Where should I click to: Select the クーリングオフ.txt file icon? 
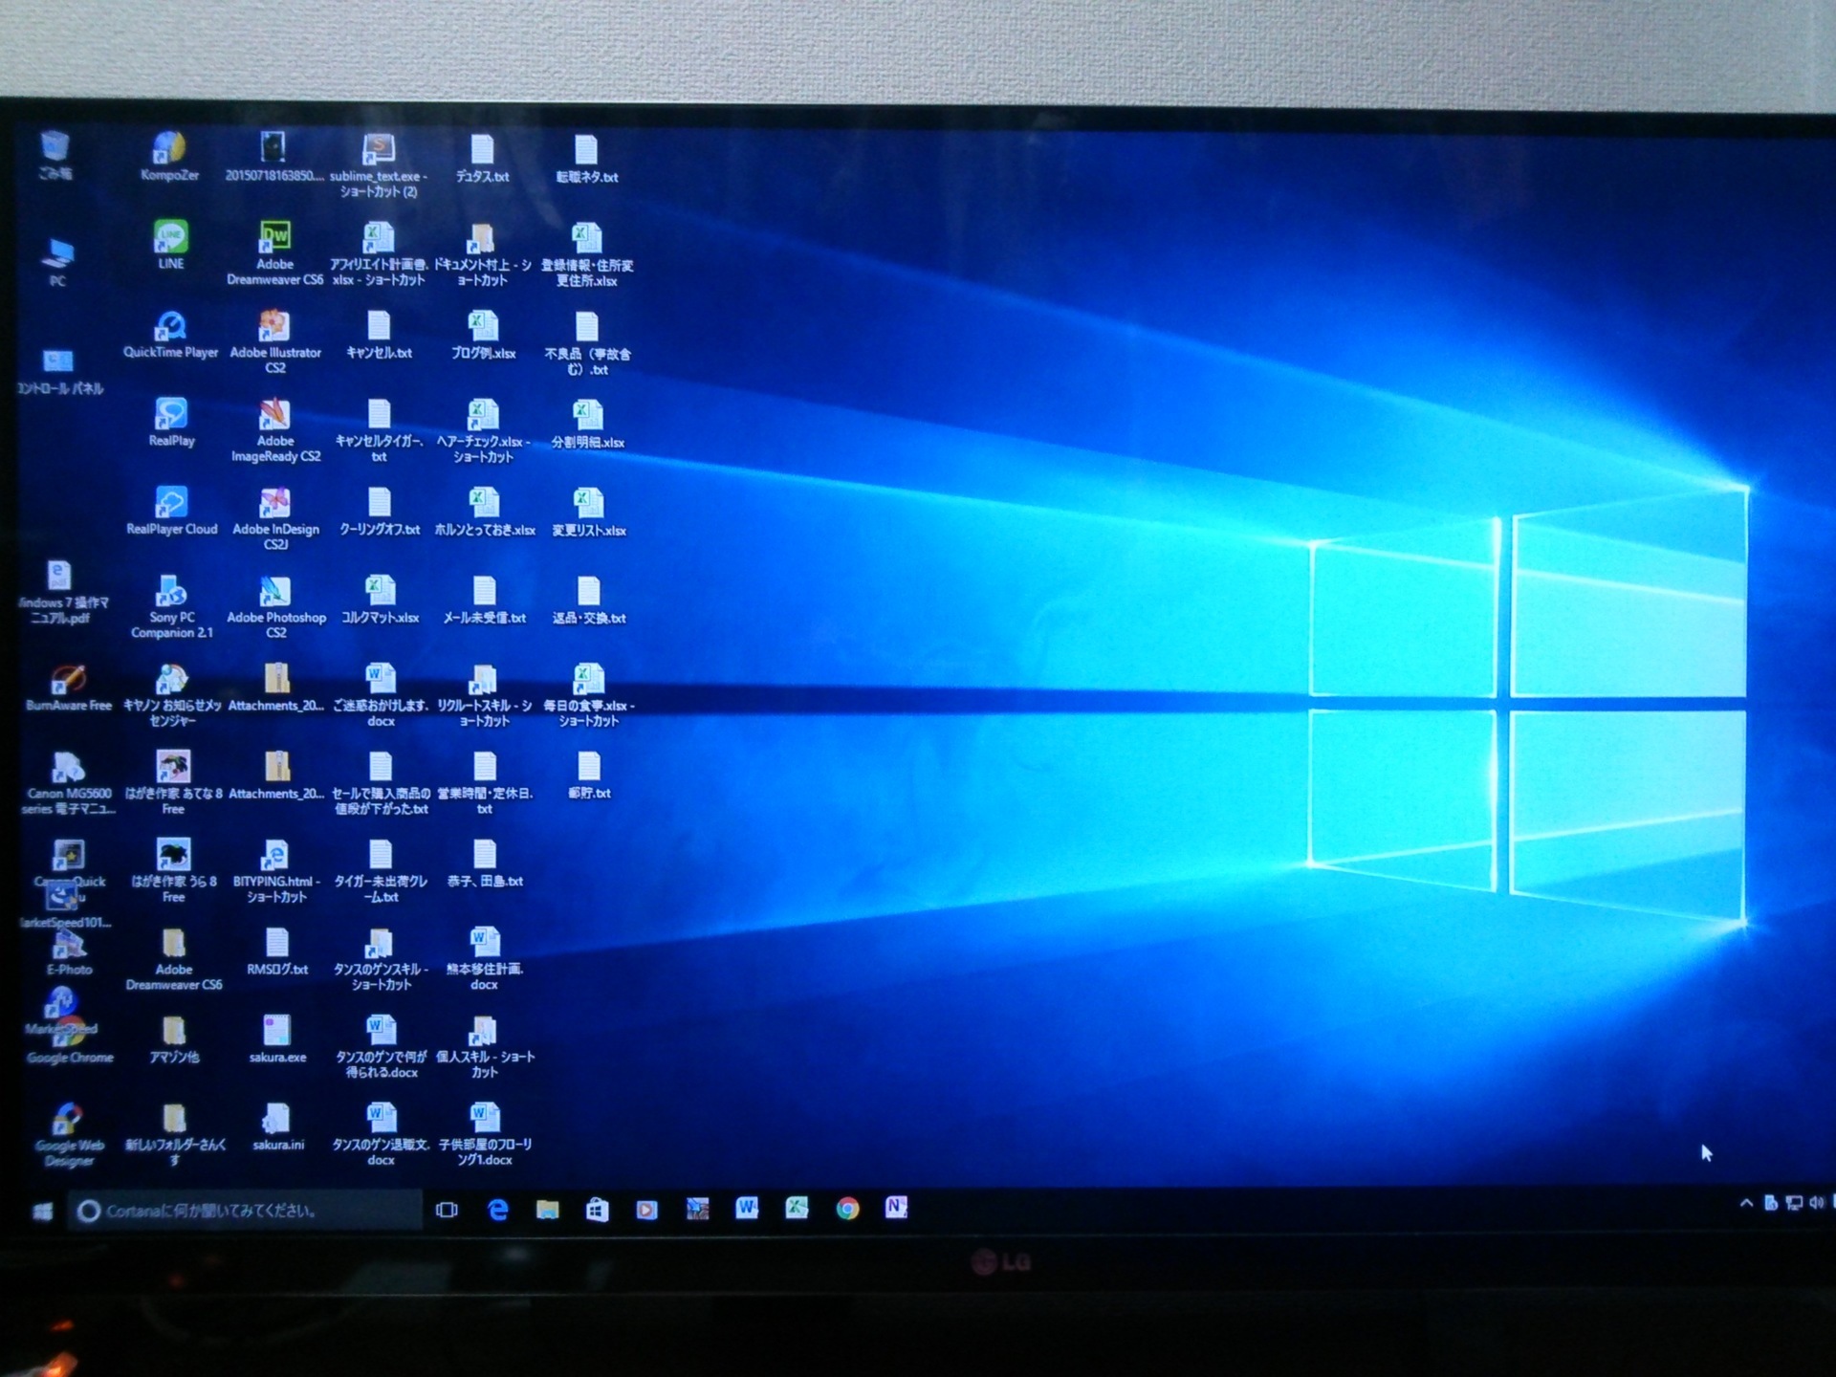[x=379, y=512]
